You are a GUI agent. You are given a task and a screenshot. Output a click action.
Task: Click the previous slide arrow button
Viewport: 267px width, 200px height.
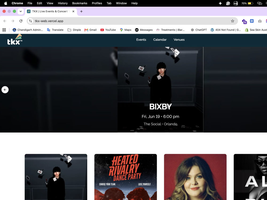(5, 90)
